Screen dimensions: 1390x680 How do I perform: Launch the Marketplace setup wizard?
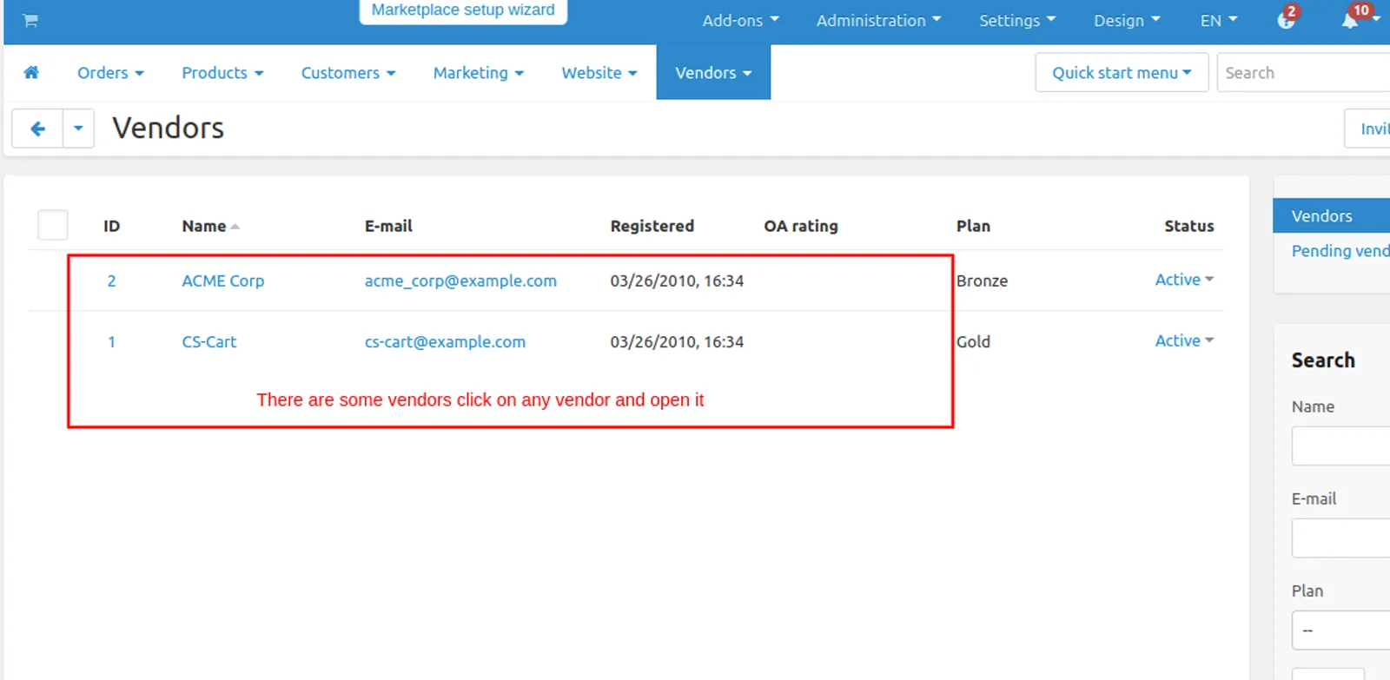click(463, 10)
